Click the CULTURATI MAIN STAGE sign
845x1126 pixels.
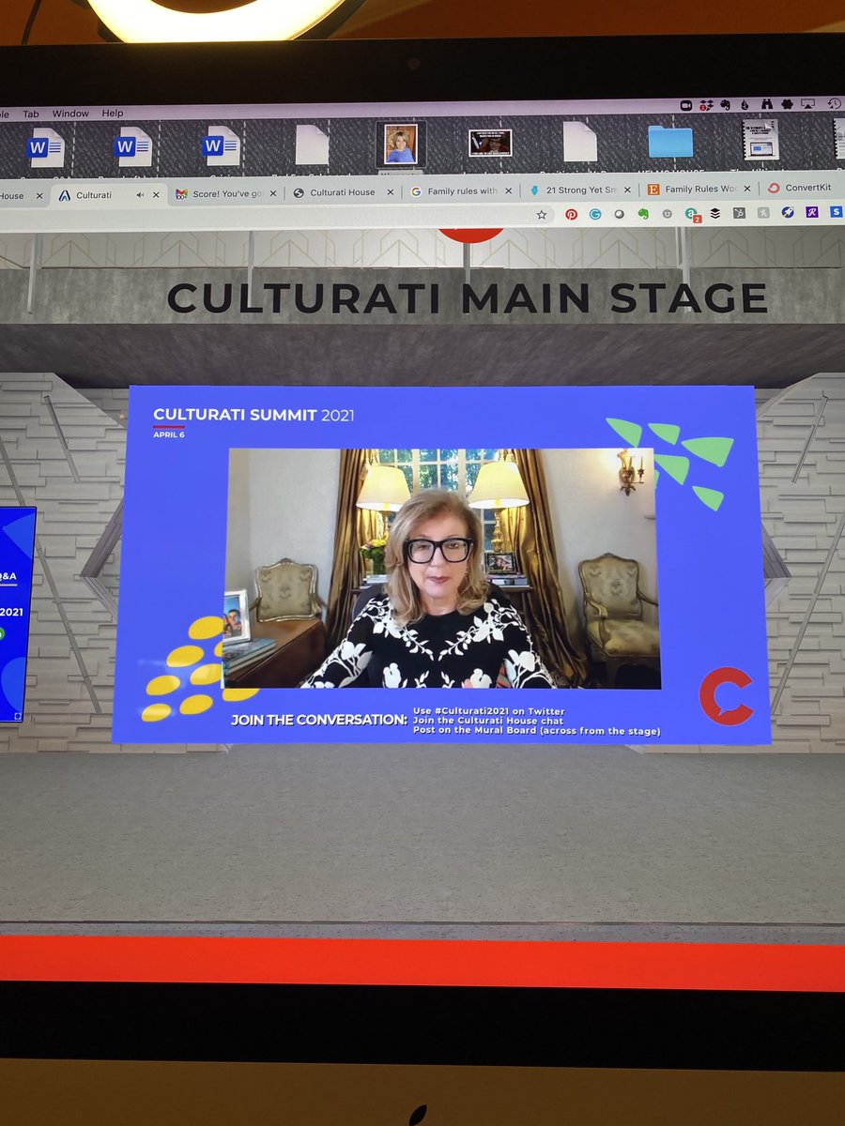click(467, 297)
